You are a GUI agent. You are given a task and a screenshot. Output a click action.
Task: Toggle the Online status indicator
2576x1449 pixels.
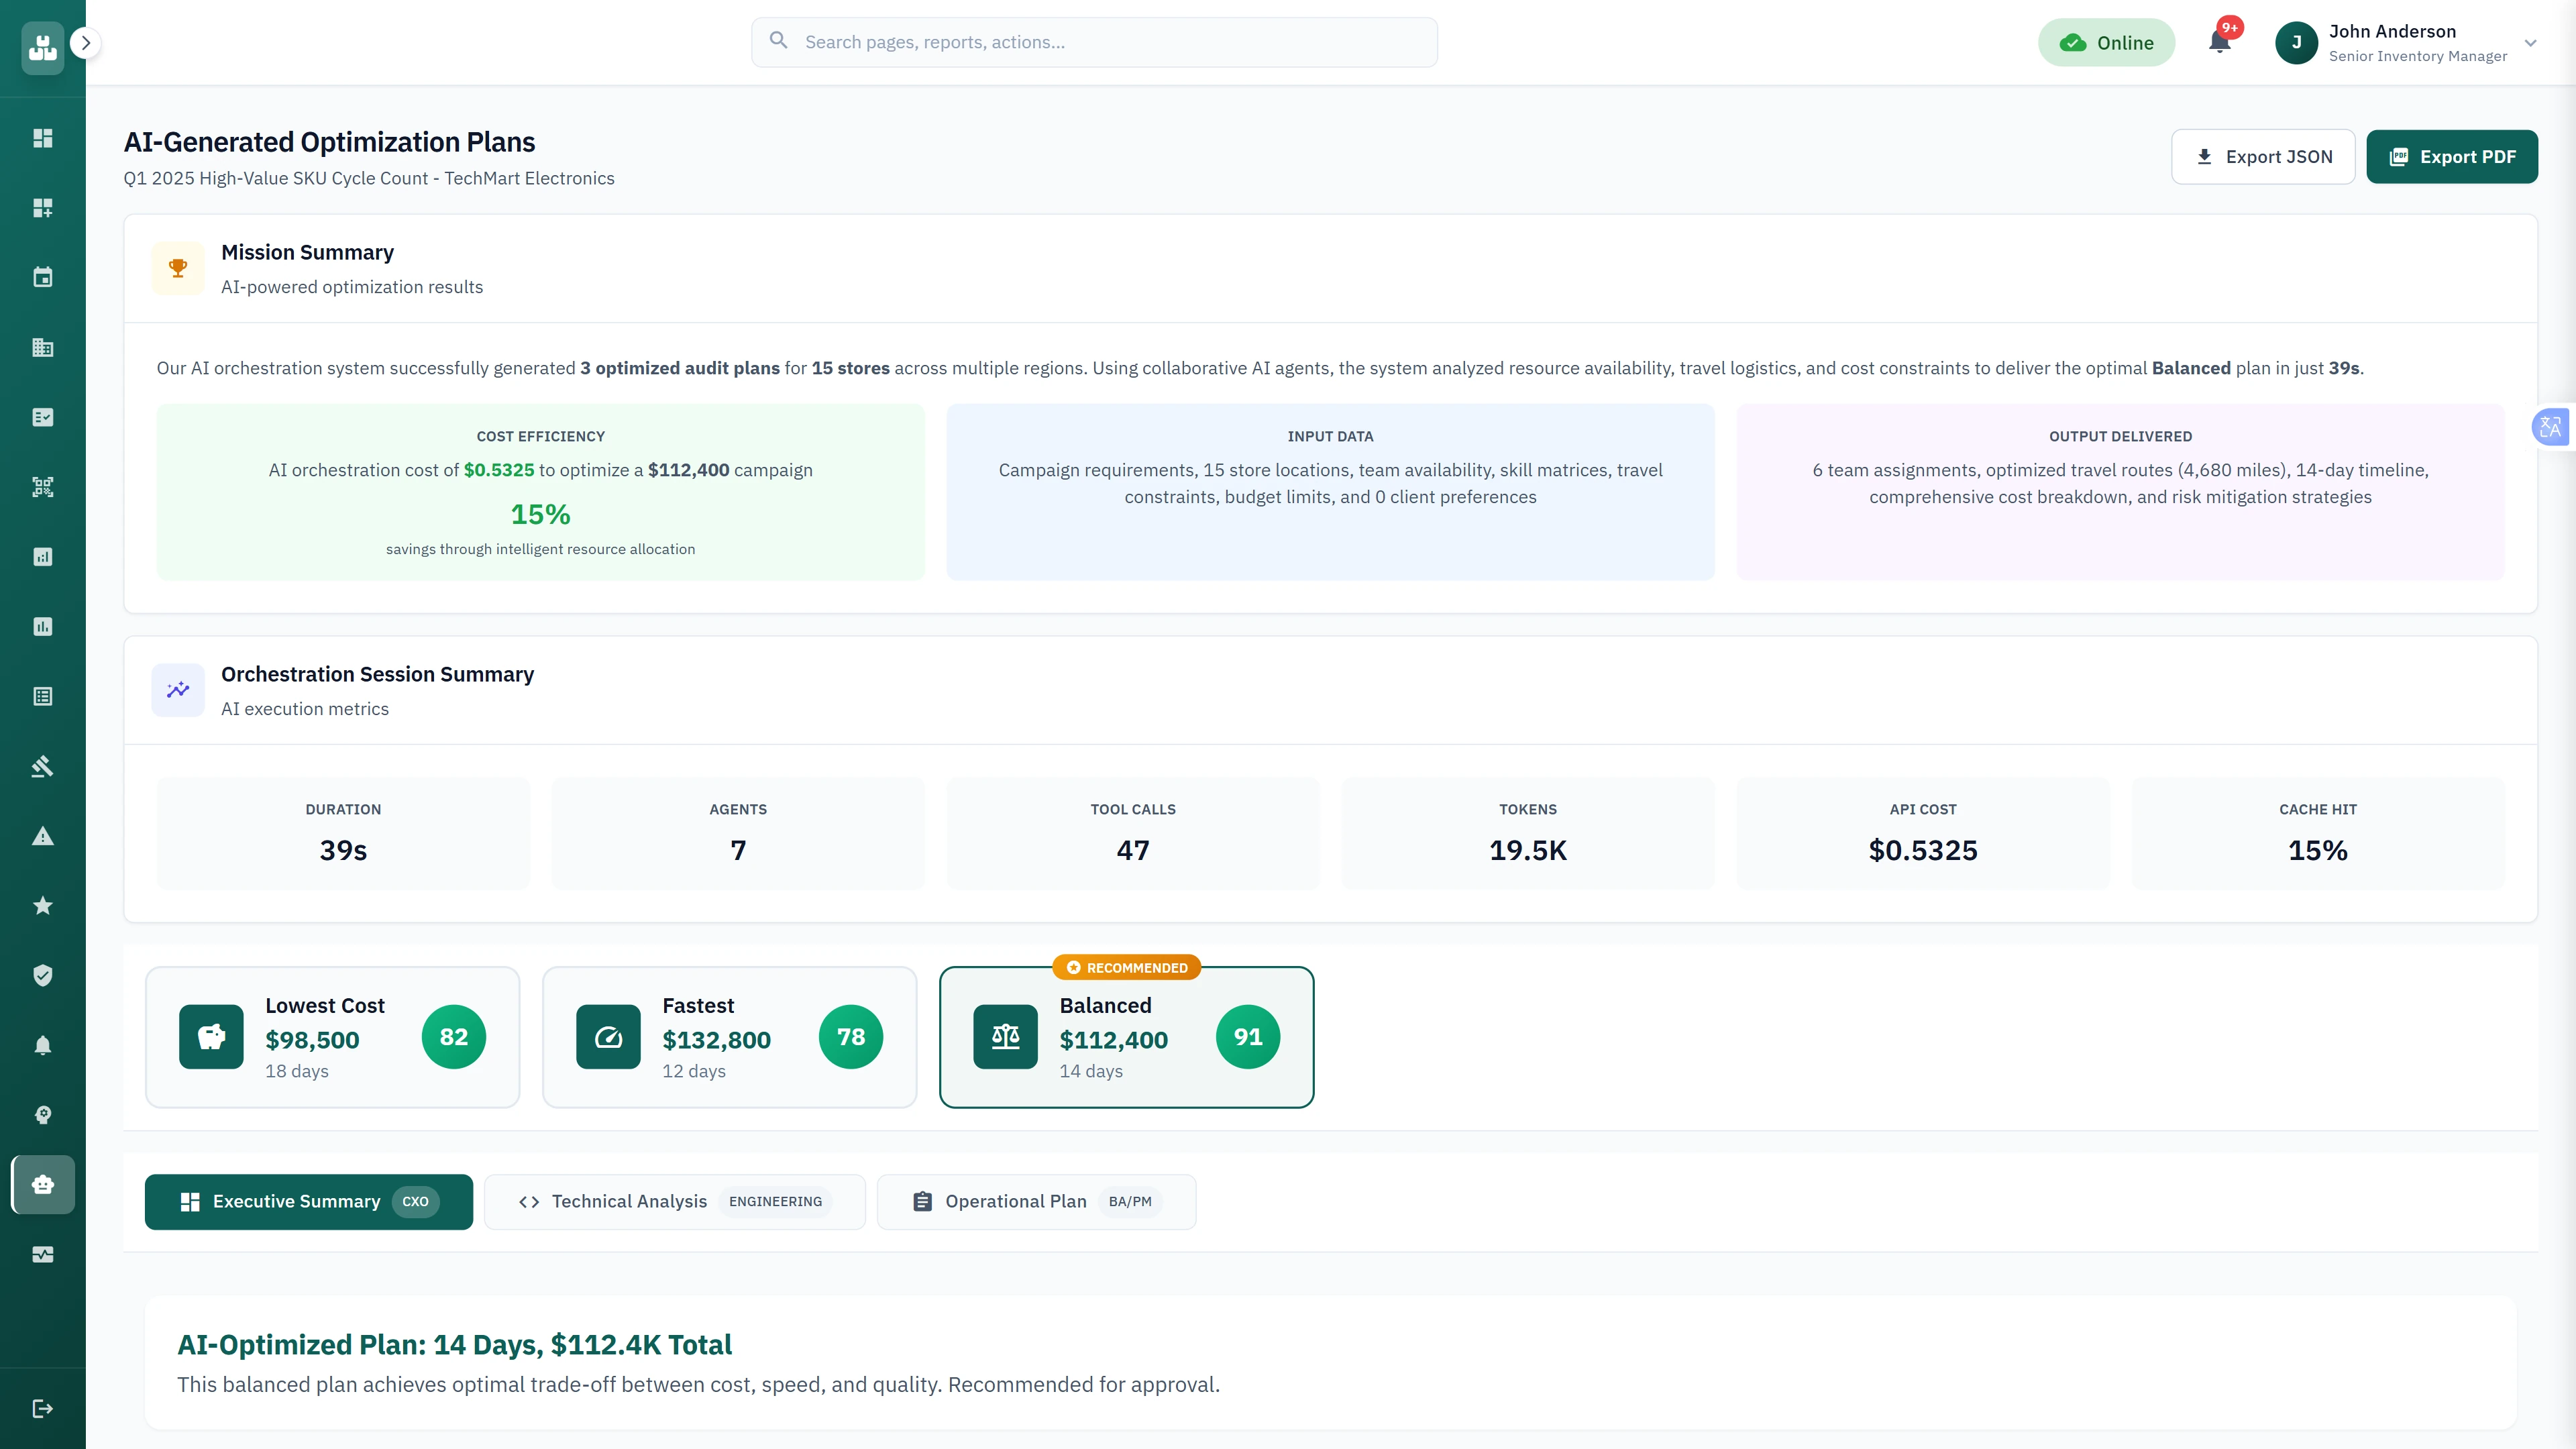coord(2107,42)
